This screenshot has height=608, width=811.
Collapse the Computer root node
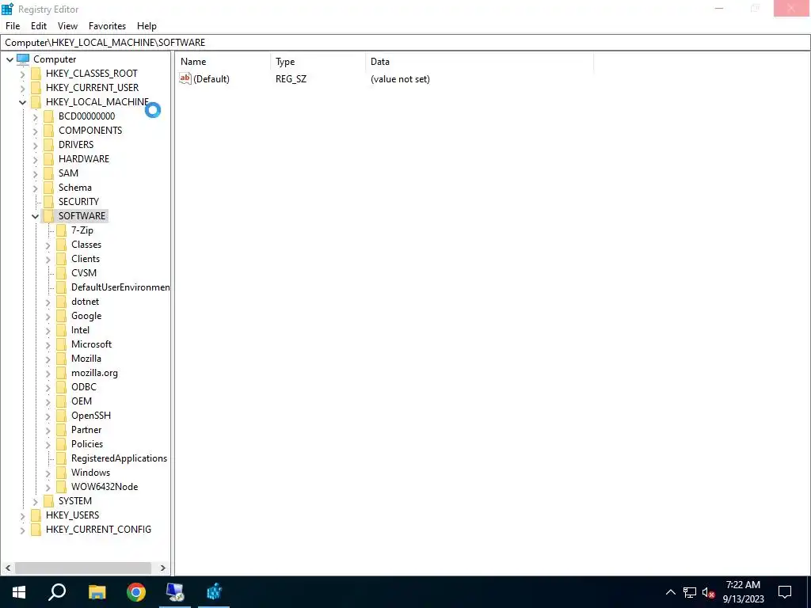point(10,59)
